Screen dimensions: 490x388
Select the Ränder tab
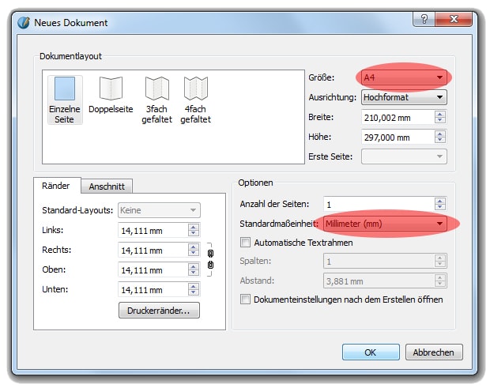click(55, 186)
